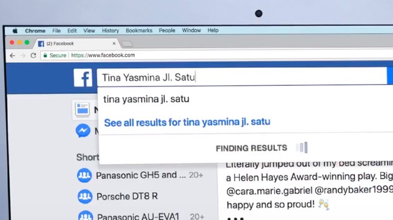Click Porsche DT8 R group icon
Image resolution: width=393 pixels, height=220 pixels.
85,196
